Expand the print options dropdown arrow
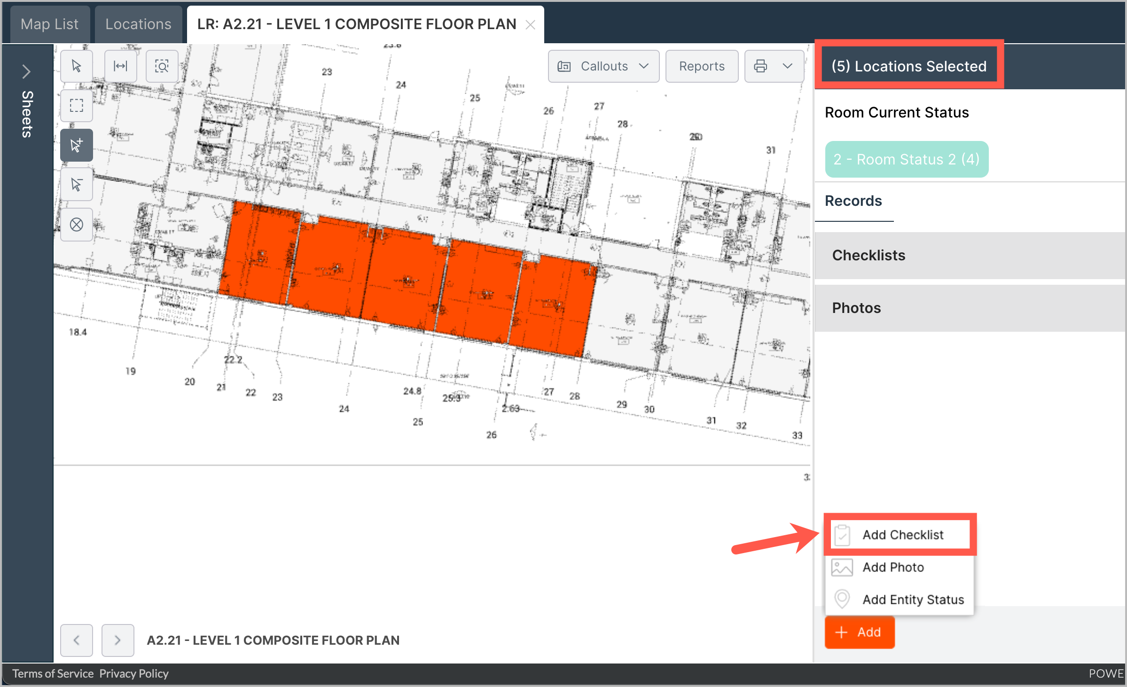 pos(788,66)
